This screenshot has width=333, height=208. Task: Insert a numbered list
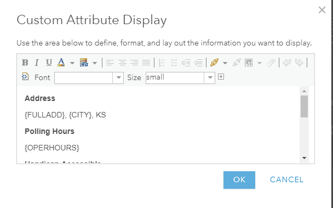pos(162,63)
